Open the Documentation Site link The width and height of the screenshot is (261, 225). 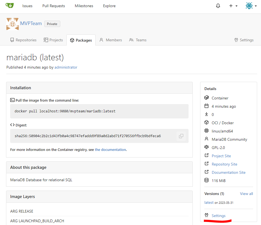[x=229, y=172]
